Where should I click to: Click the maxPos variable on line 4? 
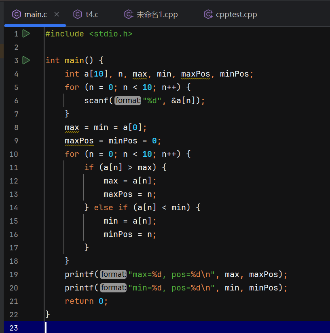click(195, 74)
